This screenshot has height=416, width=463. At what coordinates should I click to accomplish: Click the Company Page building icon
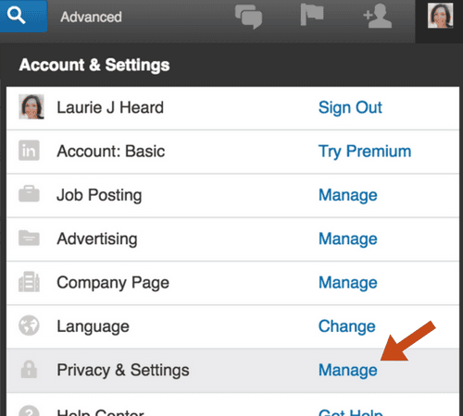pyautogui.click(x=29, y=281)
